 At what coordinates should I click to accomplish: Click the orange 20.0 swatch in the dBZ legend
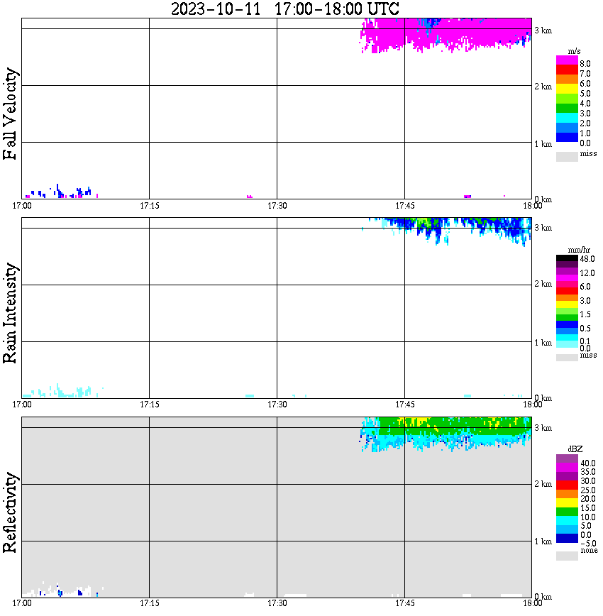(x=567, y=494)
